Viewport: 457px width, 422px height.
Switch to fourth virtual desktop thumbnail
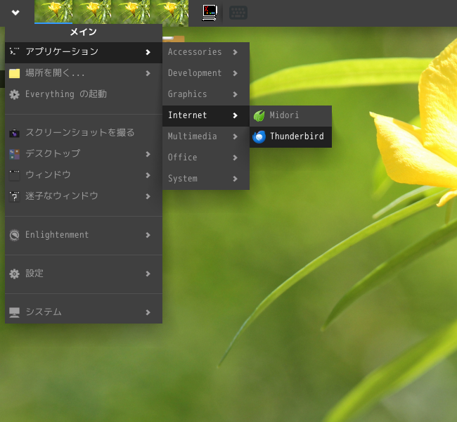pyautogui.click(x=169, y=12)
